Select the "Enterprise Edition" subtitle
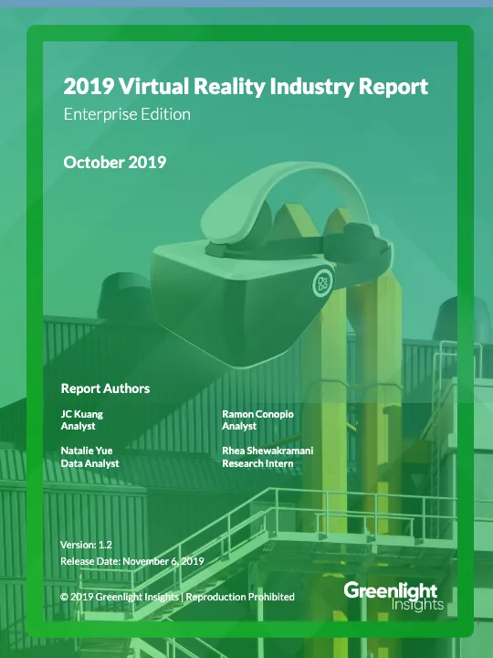The image size is (493, 658). [127, 114]
